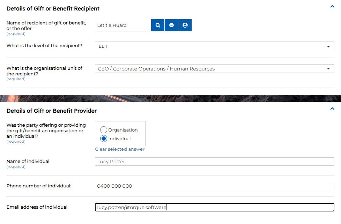Click the minus icon to remove recipient

171,25
